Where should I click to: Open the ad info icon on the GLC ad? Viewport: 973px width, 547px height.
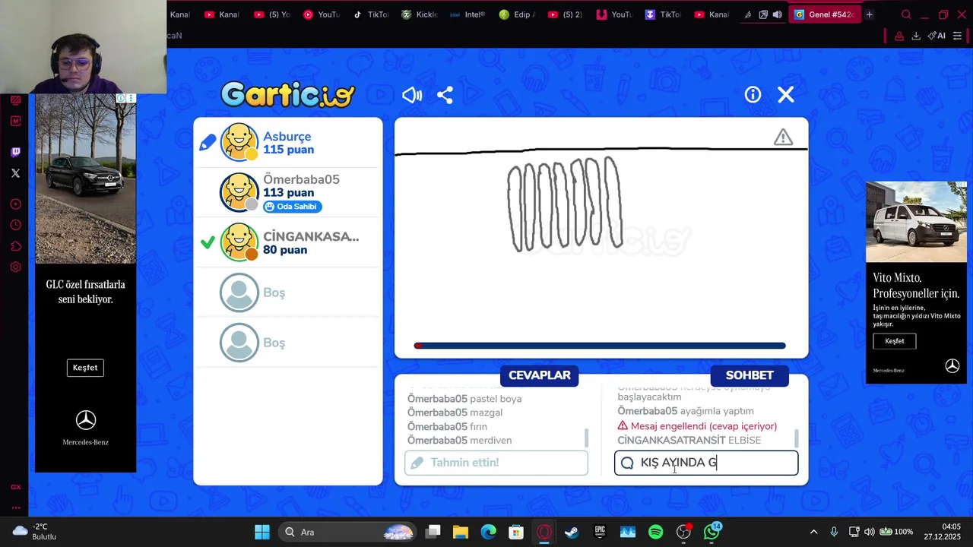click(x=120, y=99)
